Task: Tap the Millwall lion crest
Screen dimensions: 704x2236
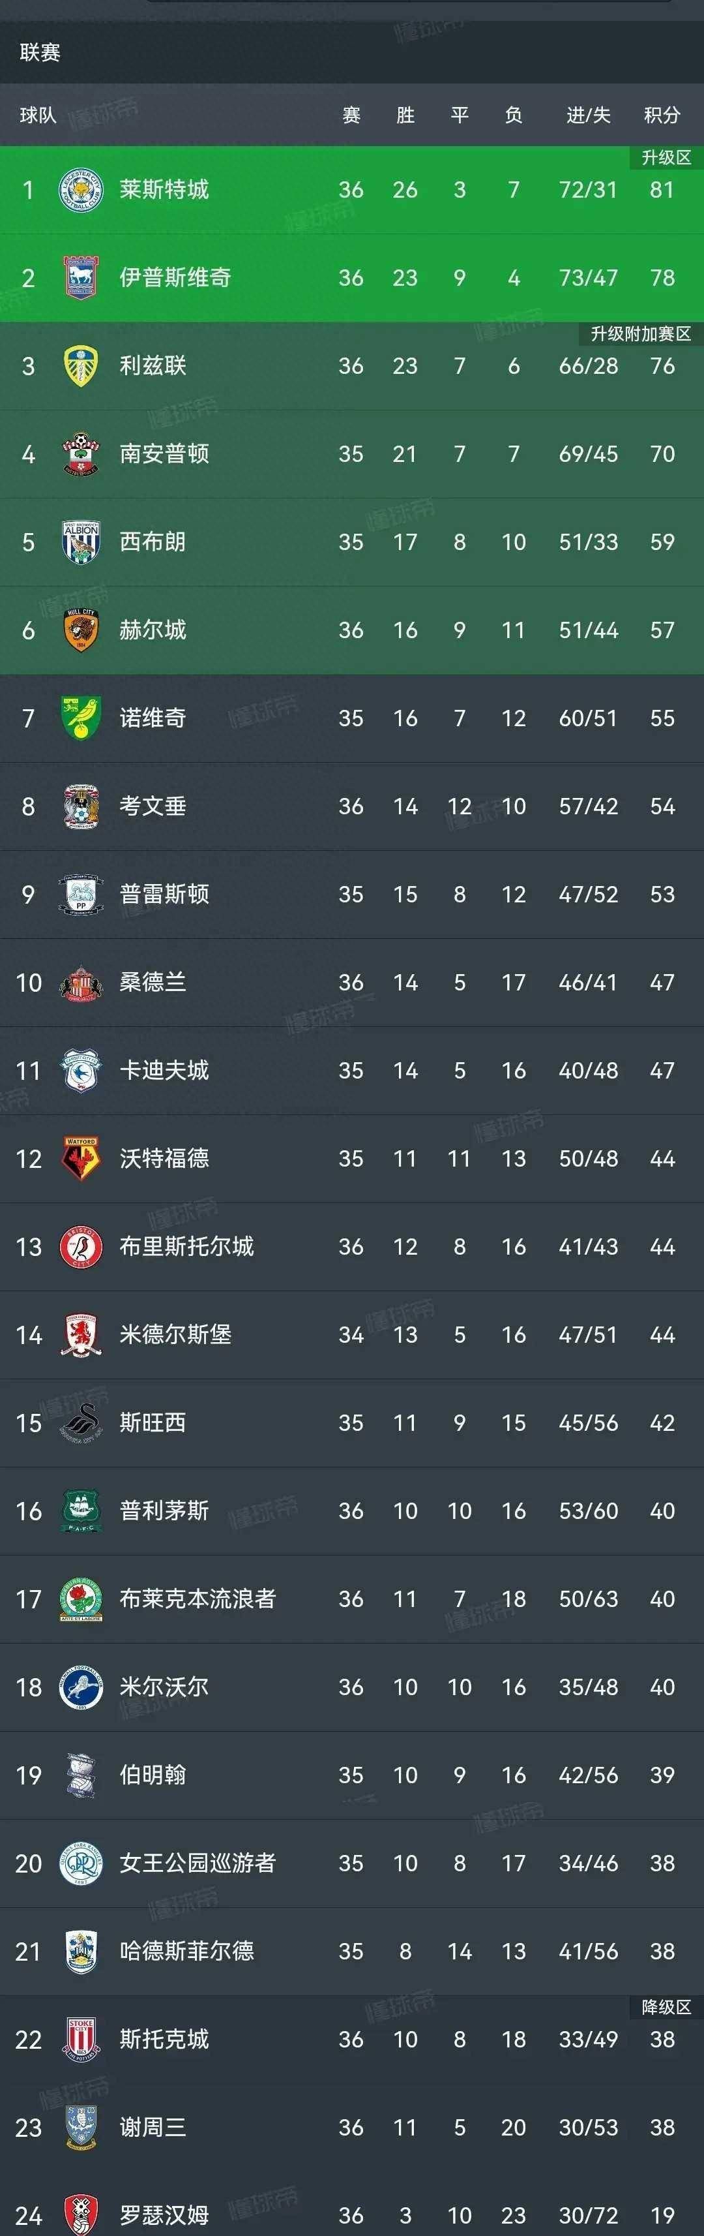Action: [81, 1687]
